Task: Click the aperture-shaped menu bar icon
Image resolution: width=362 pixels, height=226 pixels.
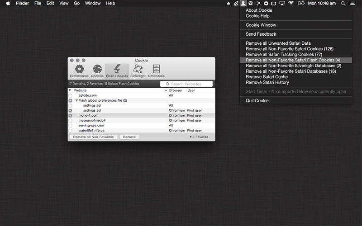Action: [x=251, y=3]
